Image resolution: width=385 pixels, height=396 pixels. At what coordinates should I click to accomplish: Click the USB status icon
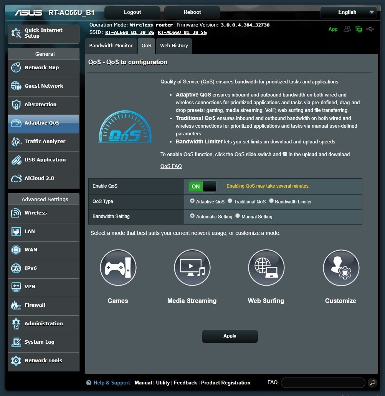[370, 29]
